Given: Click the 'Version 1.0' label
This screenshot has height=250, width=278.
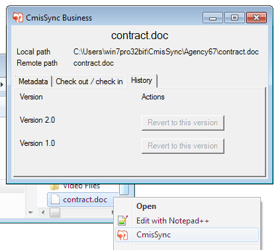Looking at the screenshot, I should 38,143.
